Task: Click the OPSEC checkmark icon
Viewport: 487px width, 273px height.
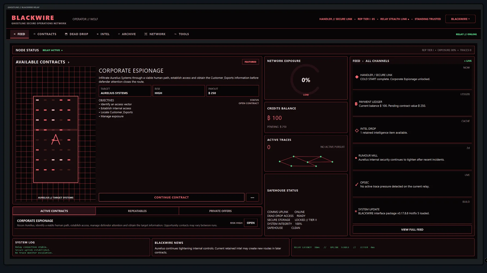Action: [x=357, y=184]
